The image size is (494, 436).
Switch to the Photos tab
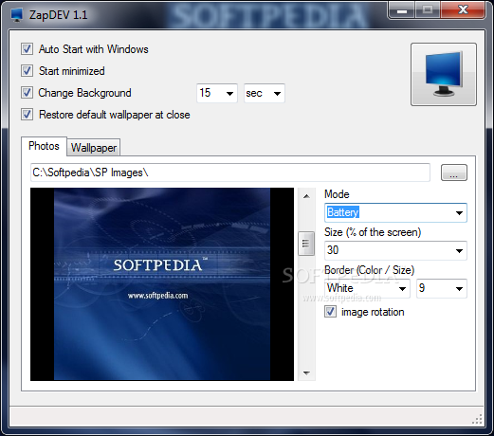(44, 146)
